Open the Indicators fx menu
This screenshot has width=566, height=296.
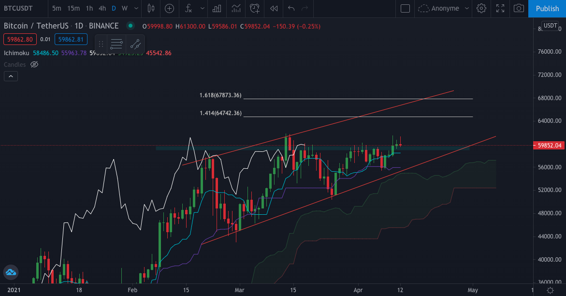189,8
